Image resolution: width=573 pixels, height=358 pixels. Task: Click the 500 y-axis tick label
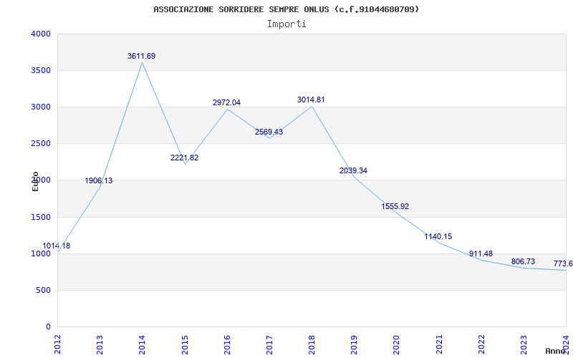pos(44,291)
